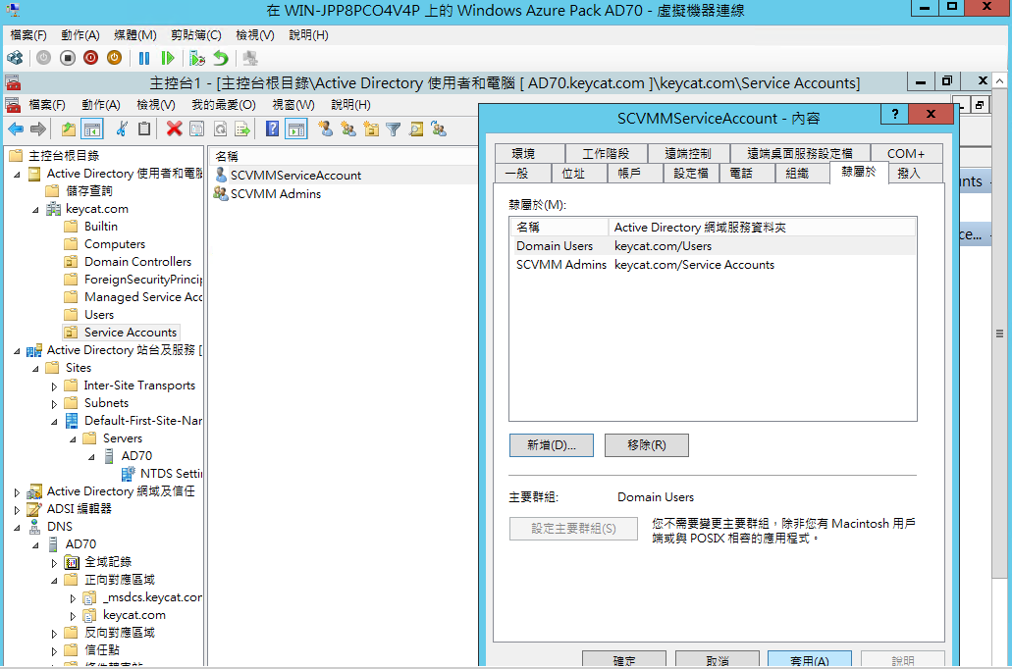
Task: Open the 剪貼簿(C) menu
Action: 196,35
